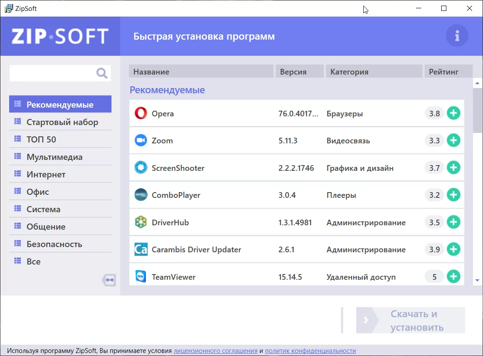Image resolution: width=483 pixels, height=356 pixels.
Task: Click the Плееры category cell
Action: click(341, 195)
